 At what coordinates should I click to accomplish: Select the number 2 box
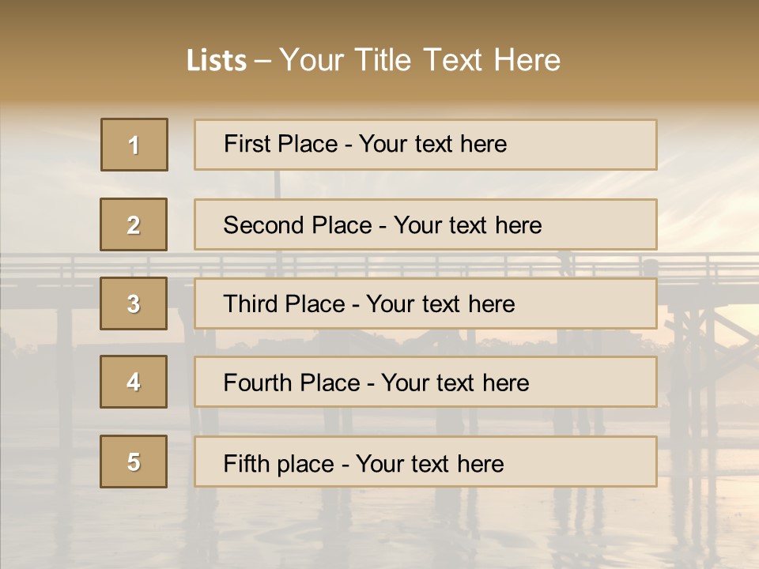(134, 224)
